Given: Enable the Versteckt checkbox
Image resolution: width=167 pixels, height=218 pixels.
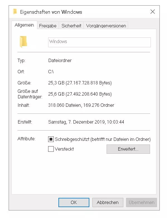Looking at the screenshot, I should (51, 149).
